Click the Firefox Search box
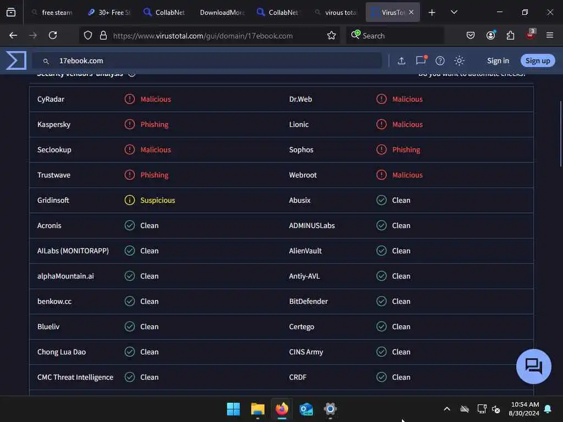563x422 pixels. [395, 36]
